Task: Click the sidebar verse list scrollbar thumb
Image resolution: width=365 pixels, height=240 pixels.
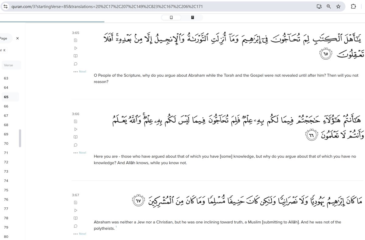Action: (20, 138)
